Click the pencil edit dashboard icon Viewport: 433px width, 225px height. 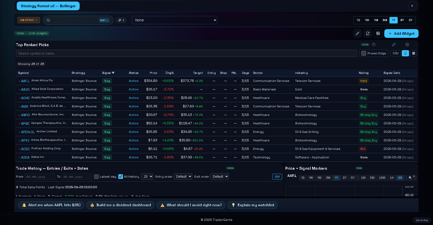tap(357, 33)
